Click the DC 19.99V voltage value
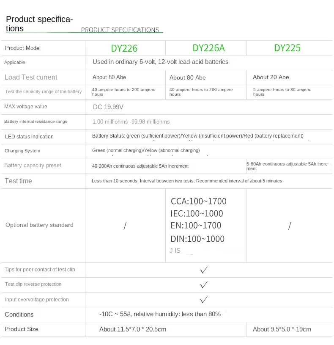The width and height of the screenshot is (334, 345). click(108, 107)
